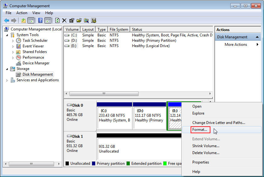Screen dimensions: 264x177
Task: Select Device Manager in the tree
Action: pos(36,63)
